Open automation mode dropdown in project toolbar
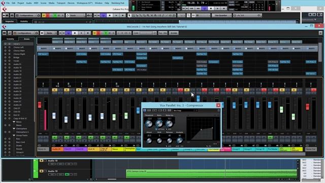The image size is (325, 183). [x=76, y=15]
